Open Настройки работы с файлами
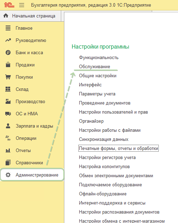This screenshot has width=178, height=223. click(x=110, y=130)
